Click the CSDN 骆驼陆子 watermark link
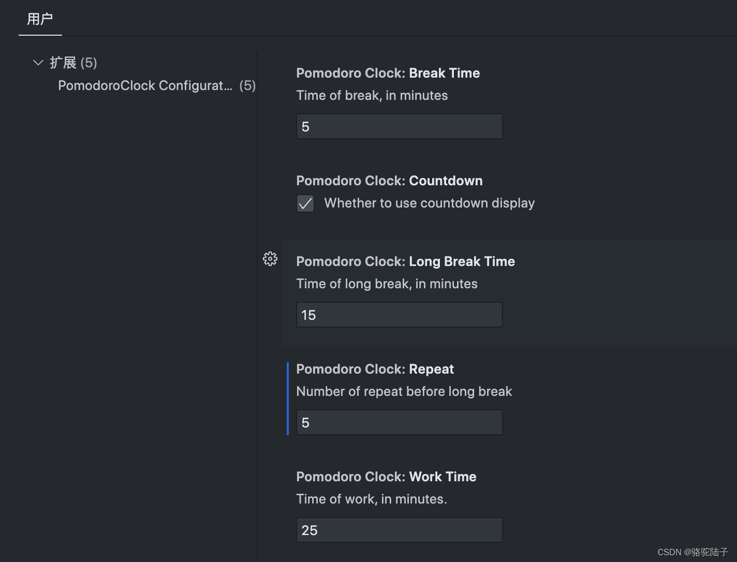This screenshot has height=562, width=737. click(x=694, y=552)
